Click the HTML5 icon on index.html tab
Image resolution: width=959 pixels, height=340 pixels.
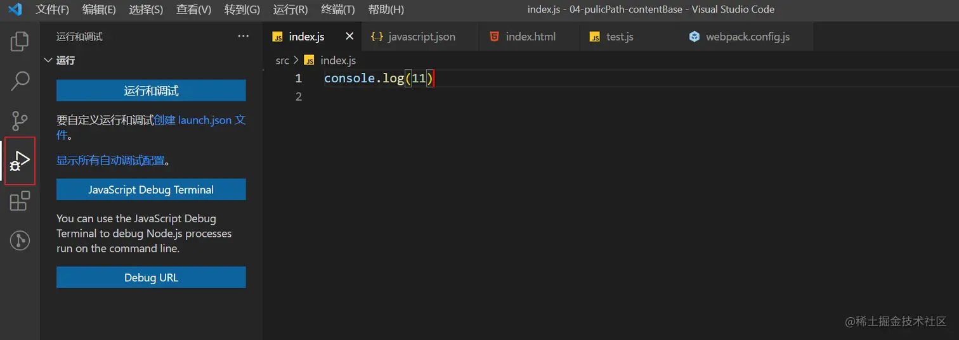pyautogui.click(x=495, y=37)
